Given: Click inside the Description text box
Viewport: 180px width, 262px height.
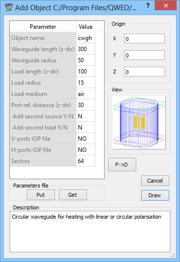Looking at the screenshot, I should pyautogui.click(x=90, y=232).
